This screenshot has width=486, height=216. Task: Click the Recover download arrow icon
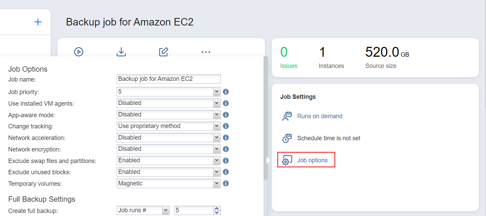(x=121, y=52)
